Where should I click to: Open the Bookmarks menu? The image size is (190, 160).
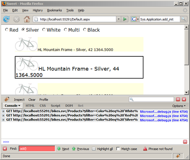coord(55,10)
